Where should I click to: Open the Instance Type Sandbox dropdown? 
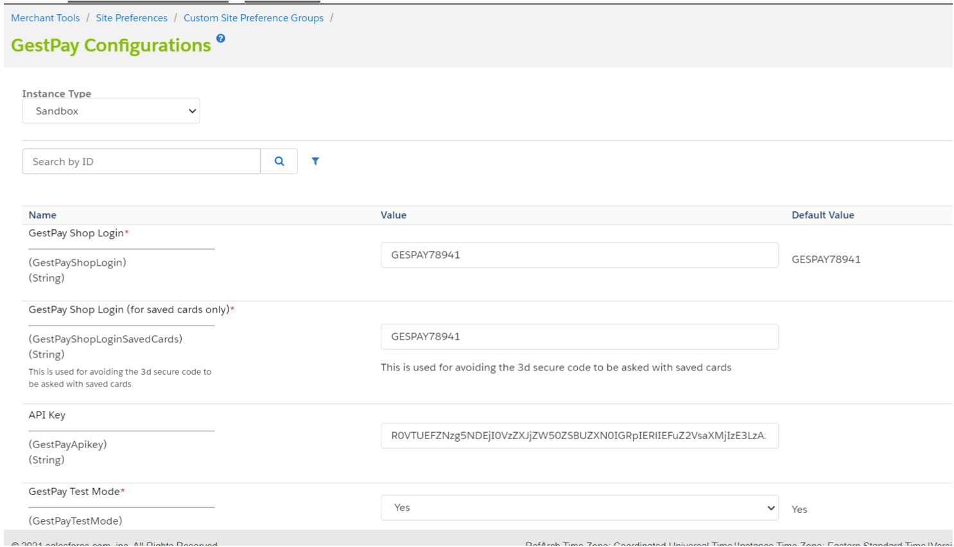tap(111, 111)
